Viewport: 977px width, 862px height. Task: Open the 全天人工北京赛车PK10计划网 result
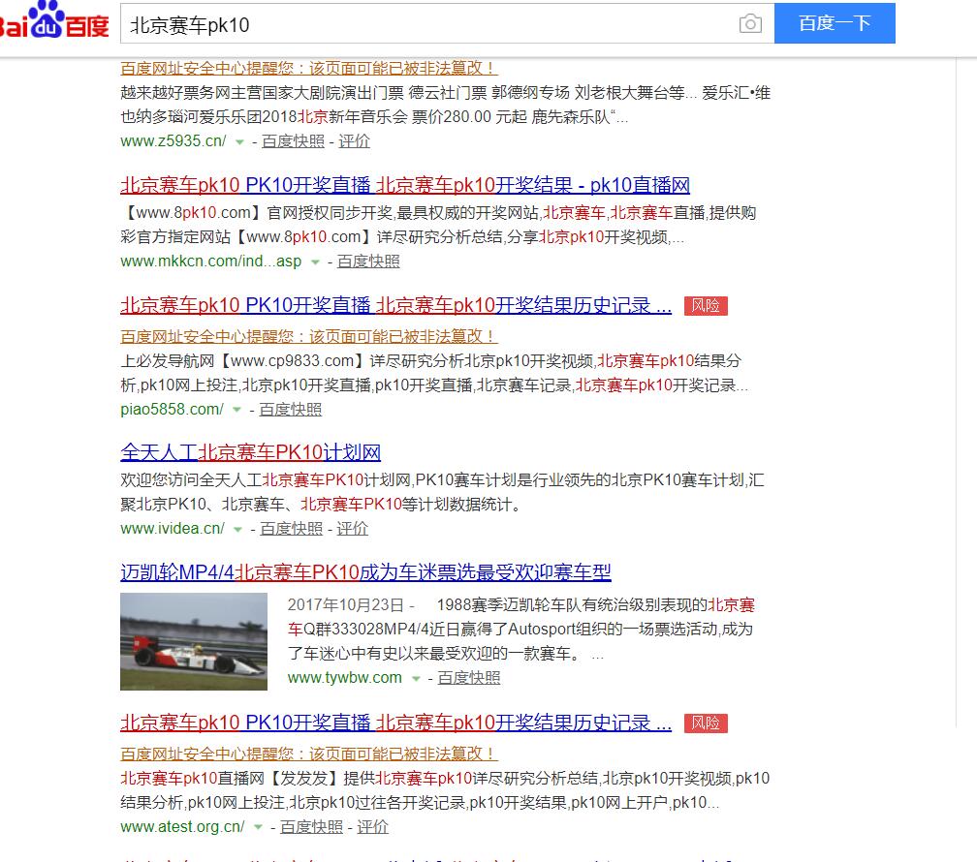(x=250, y=452)
